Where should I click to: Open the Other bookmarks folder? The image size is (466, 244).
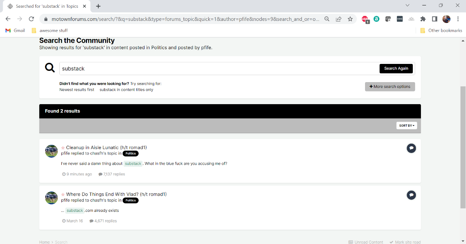[441, 30]
